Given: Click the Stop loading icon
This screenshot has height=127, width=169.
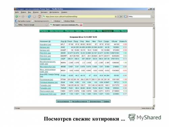Looking at the screenshot, I should pos(34,17).
